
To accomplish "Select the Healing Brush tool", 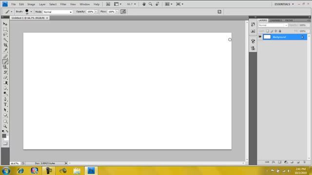I will [x=5, y=56].
